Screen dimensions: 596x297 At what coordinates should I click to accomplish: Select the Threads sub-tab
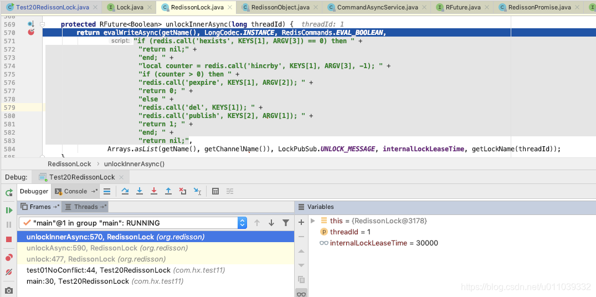pyautogui.click(x=85, y=207)
